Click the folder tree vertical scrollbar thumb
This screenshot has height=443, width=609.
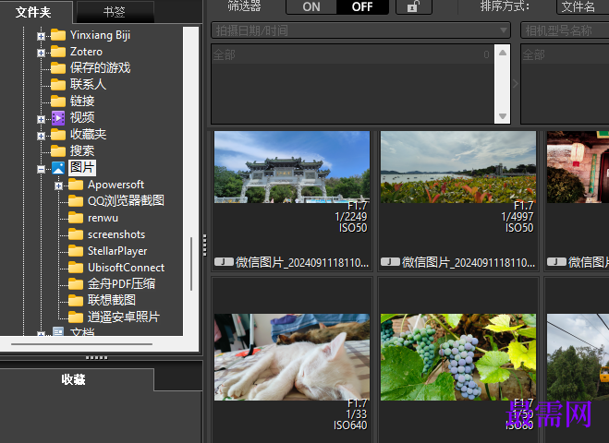(x=191, y=264)
